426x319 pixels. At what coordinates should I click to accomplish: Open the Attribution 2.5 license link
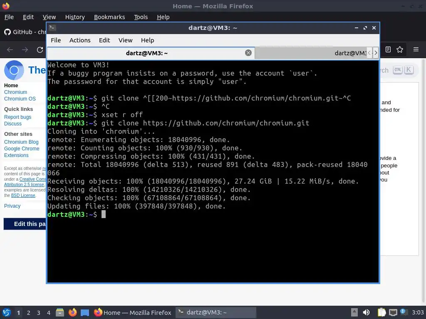(24, 184)
